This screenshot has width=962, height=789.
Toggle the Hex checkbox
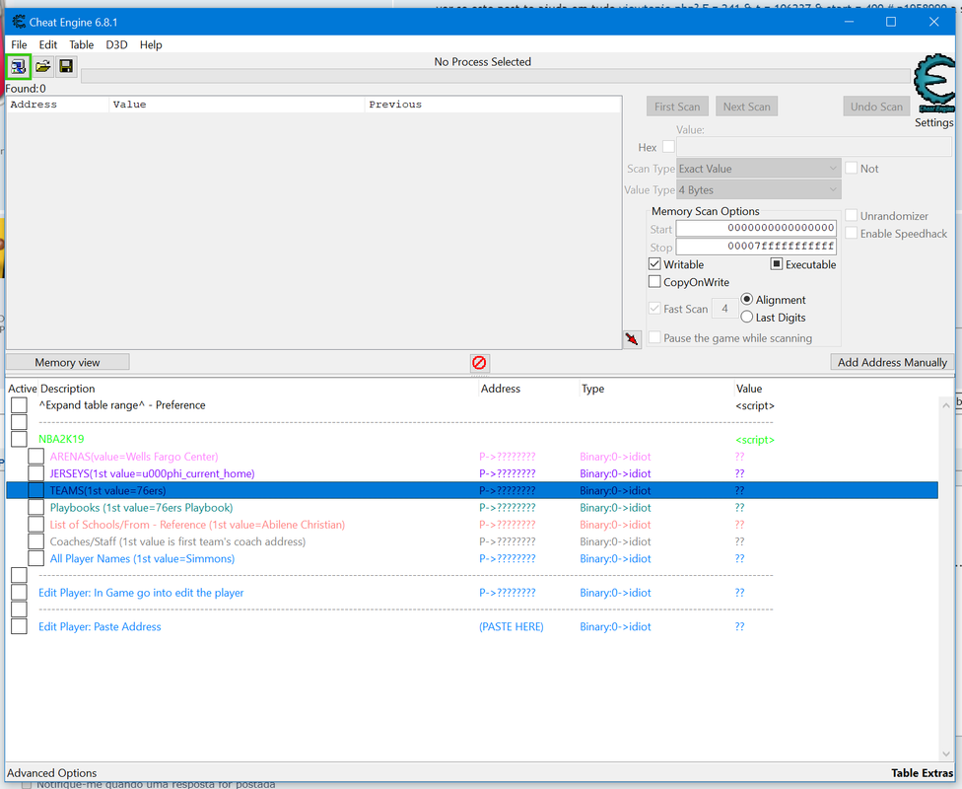[668, 147]
